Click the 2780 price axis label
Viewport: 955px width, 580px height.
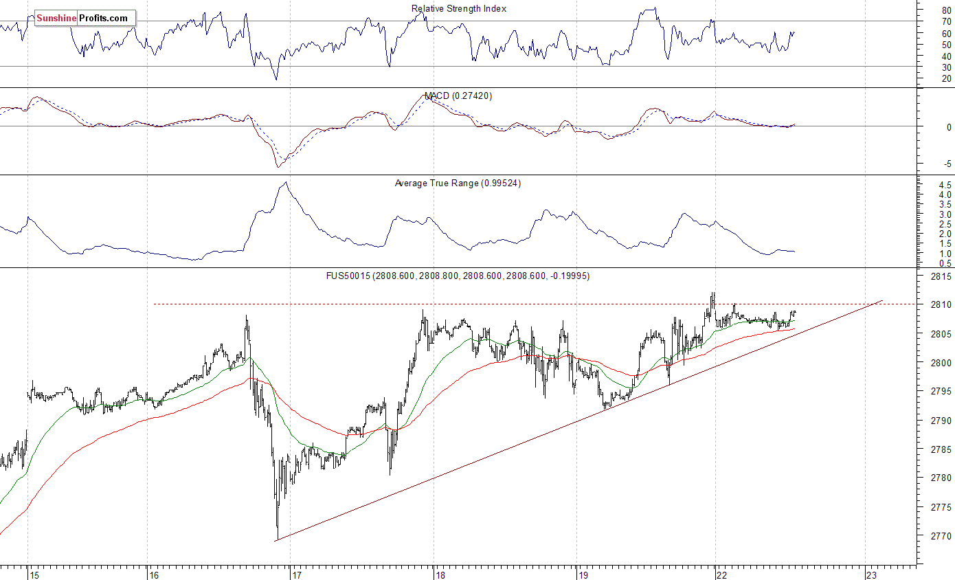(943, 478)
